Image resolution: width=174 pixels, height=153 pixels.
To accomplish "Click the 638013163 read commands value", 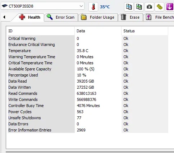I will (x=86, y=93).
